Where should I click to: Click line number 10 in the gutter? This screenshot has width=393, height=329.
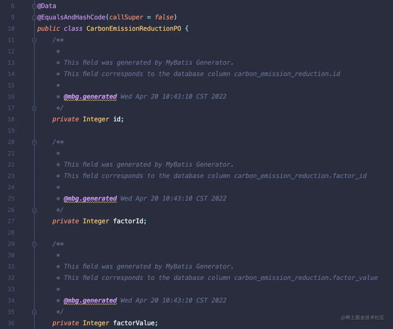click(x=11, y=29)
